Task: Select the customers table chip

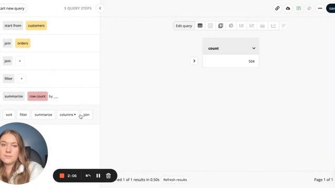Action: [36, 26]
